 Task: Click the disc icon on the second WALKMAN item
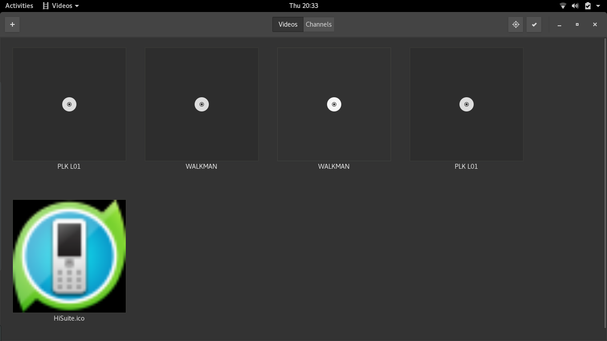click(334, 104)
